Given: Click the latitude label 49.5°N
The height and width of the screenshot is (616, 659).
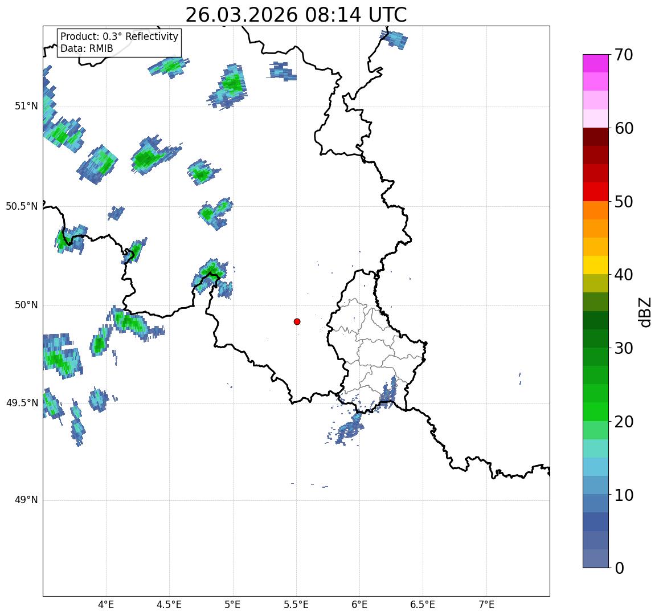Looking at the screenshot, I should tap(22, 403).
